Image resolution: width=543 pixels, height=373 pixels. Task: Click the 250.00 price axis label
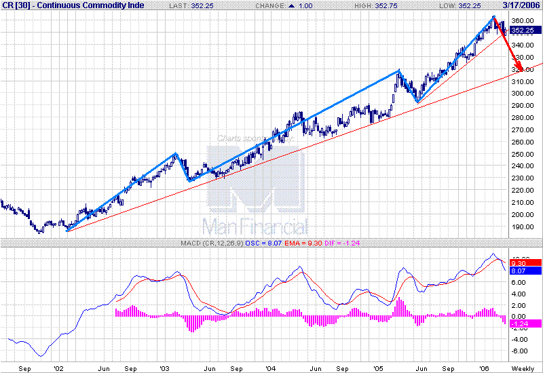522,155
